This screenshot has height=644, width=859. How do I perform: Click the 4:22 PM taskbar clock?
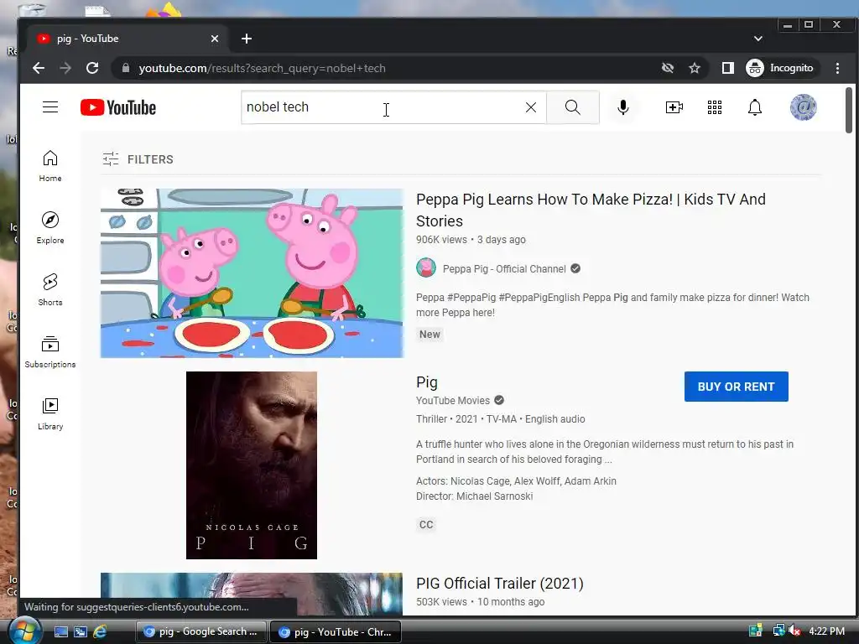point(826,631)
